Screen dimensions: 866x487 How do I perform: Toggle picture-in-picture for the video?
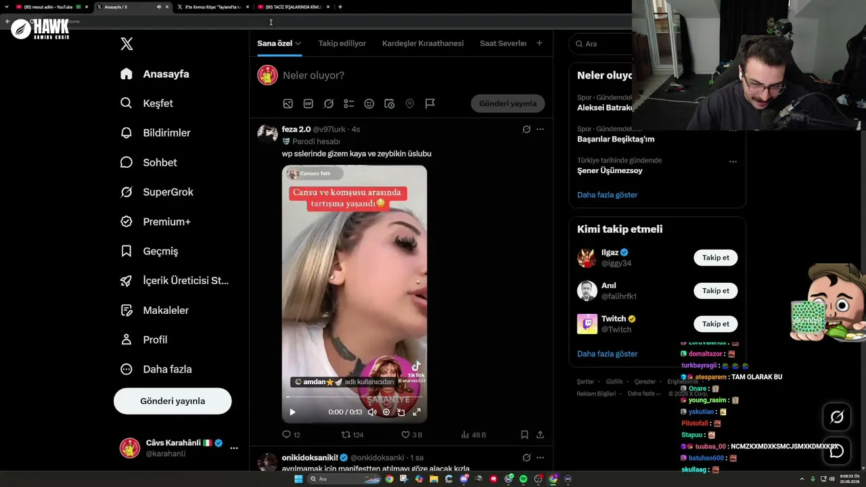point(401,412)
